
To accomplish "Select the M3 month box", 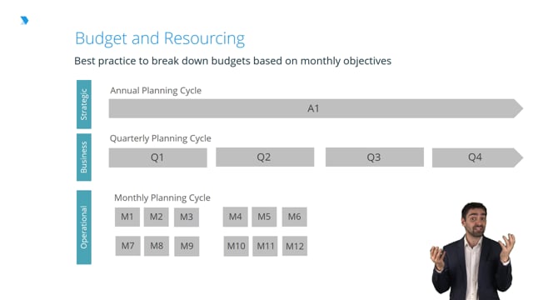I will (x=187, y=217).
